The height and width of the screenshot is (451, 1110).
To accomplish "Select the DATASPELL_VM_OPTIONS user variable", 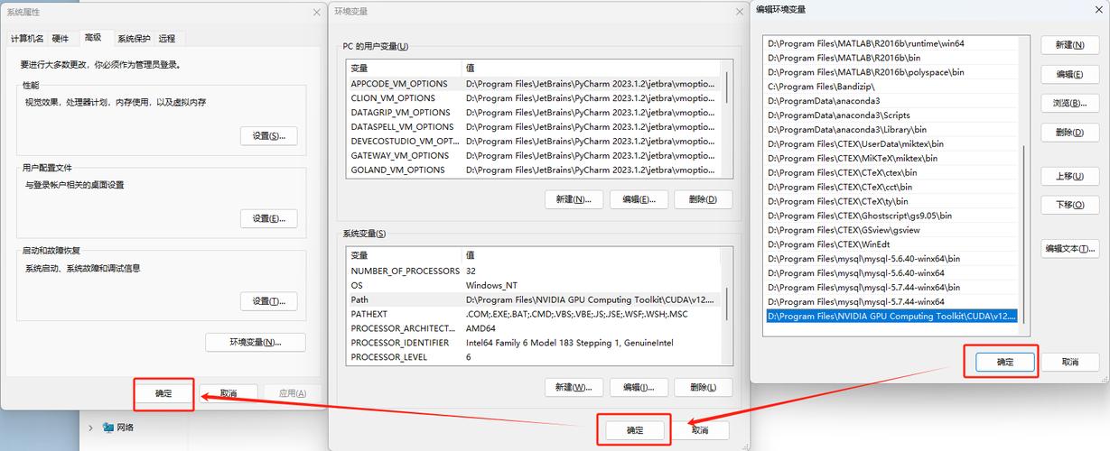I will (535, 126).
